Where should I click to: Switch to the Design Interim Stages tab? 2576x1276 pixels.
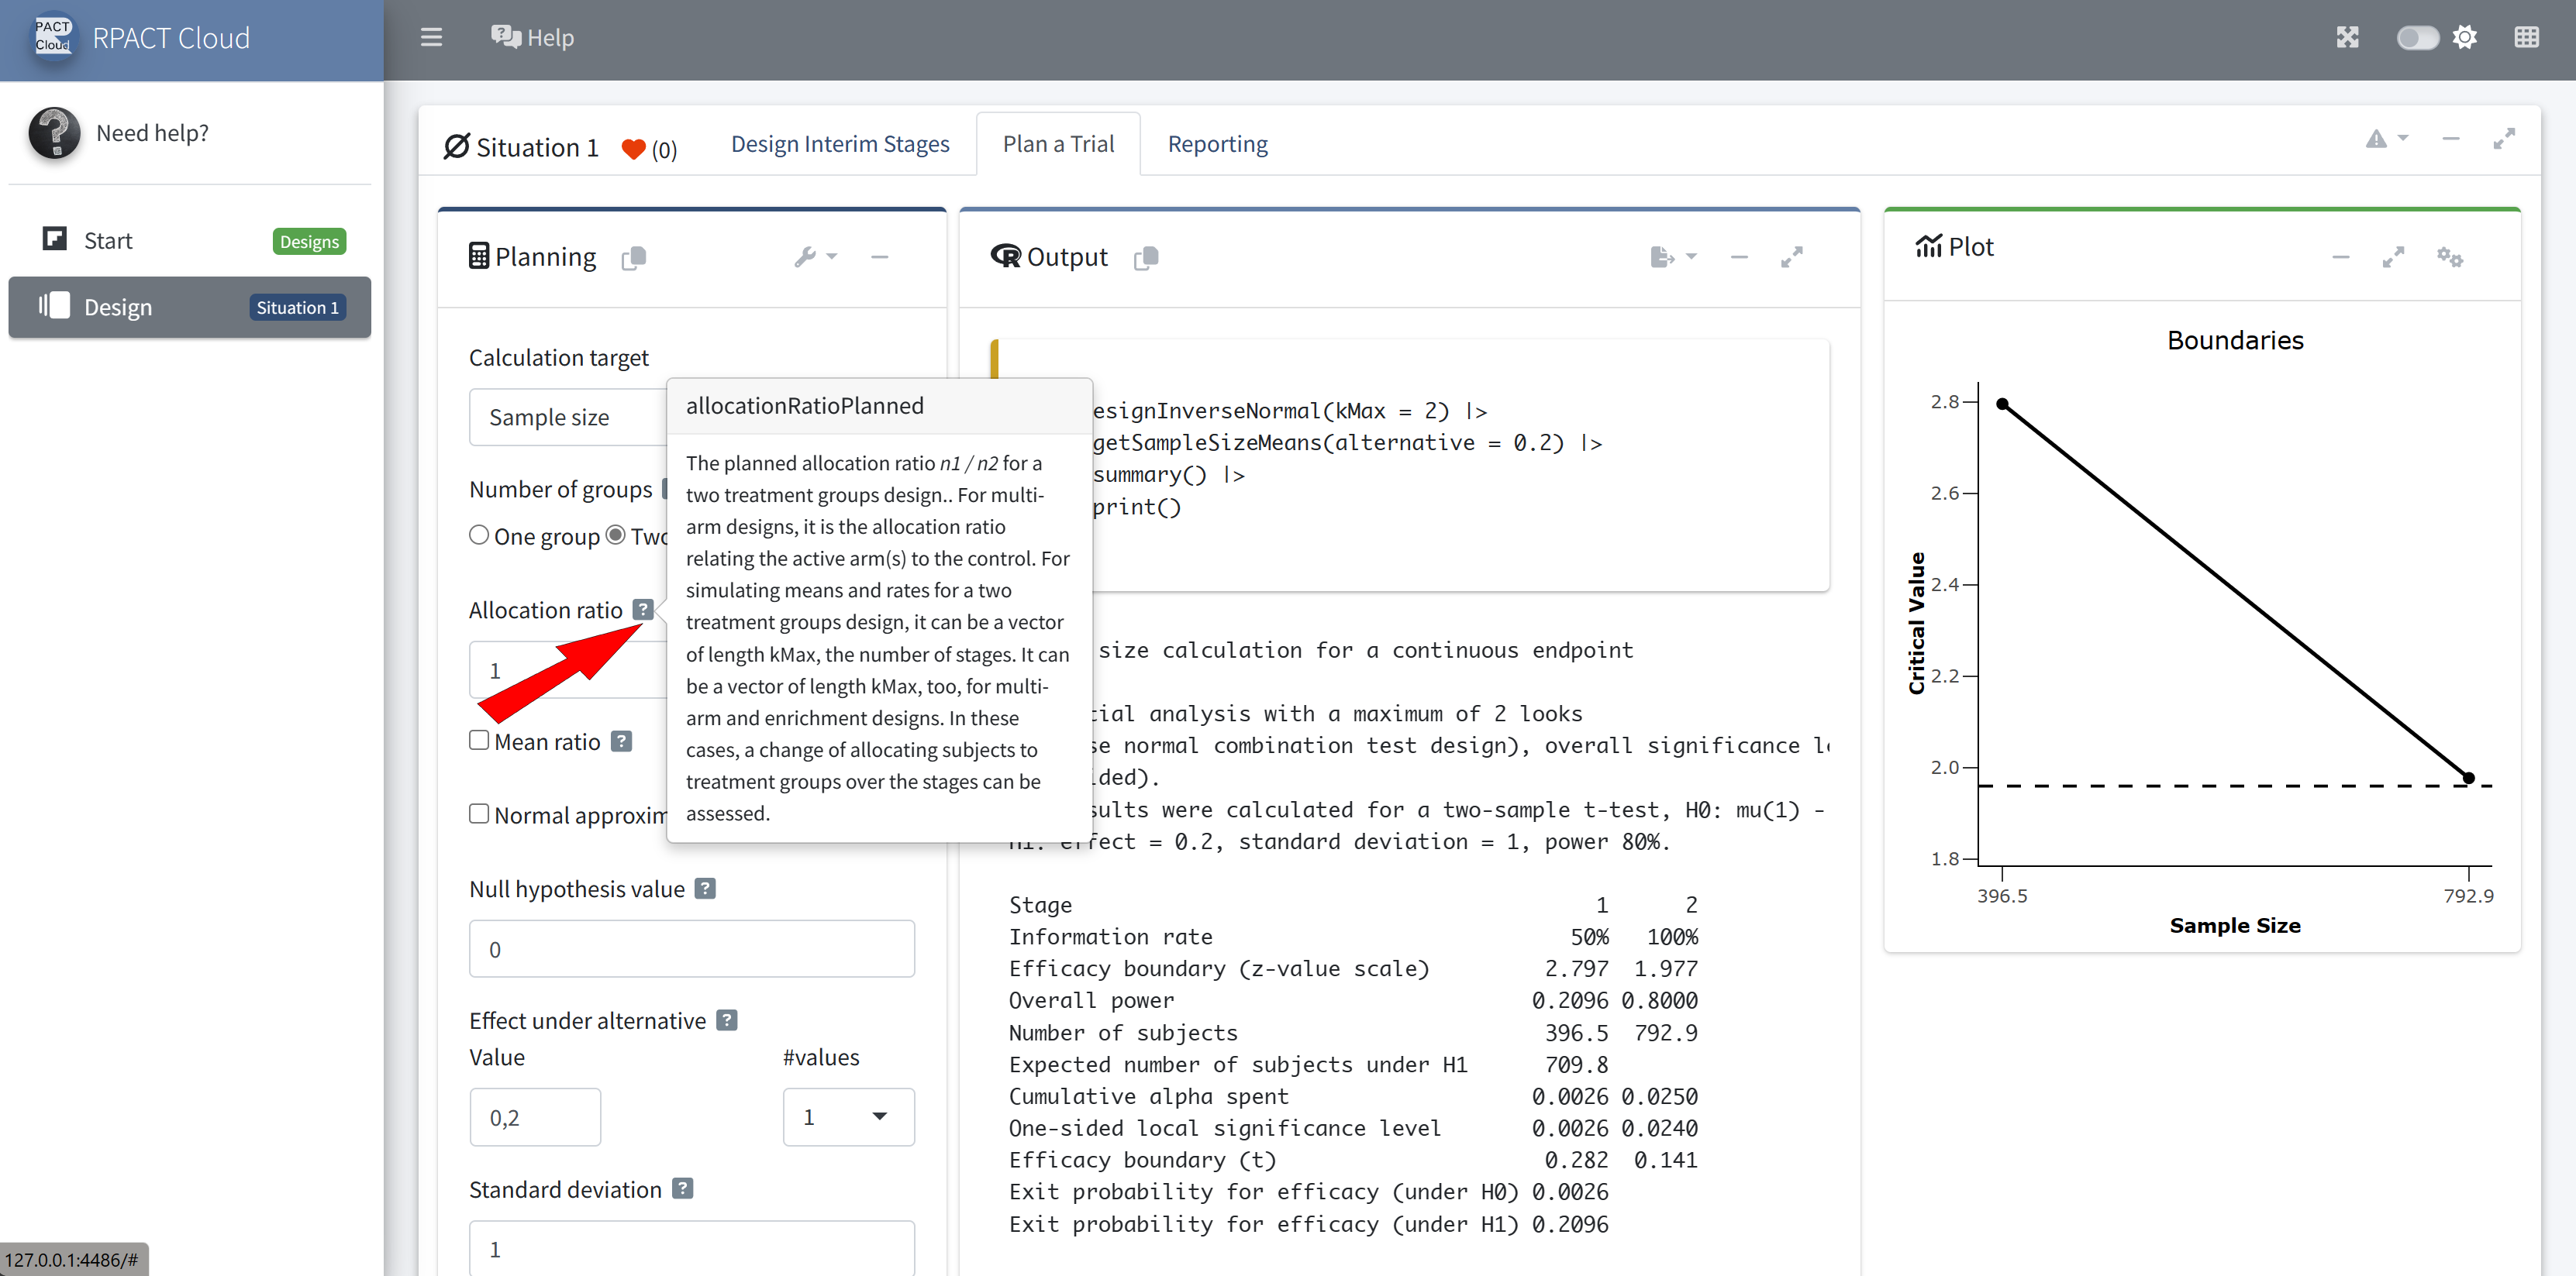point(840,144)
